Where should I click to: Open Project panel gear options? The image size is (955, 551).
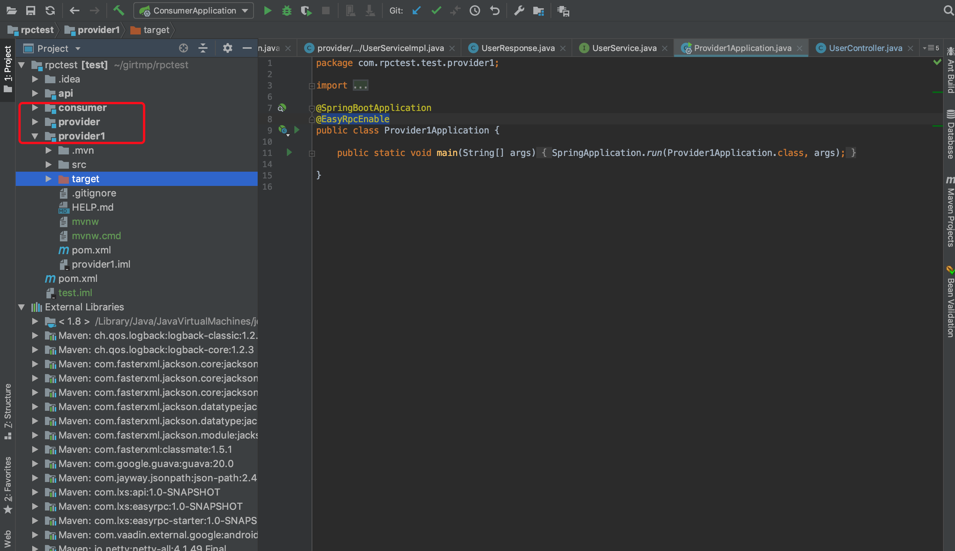pyautogui.click(x=227, y=48)
